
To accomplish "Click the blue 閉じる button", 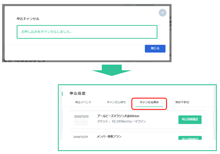I will 155,49.
